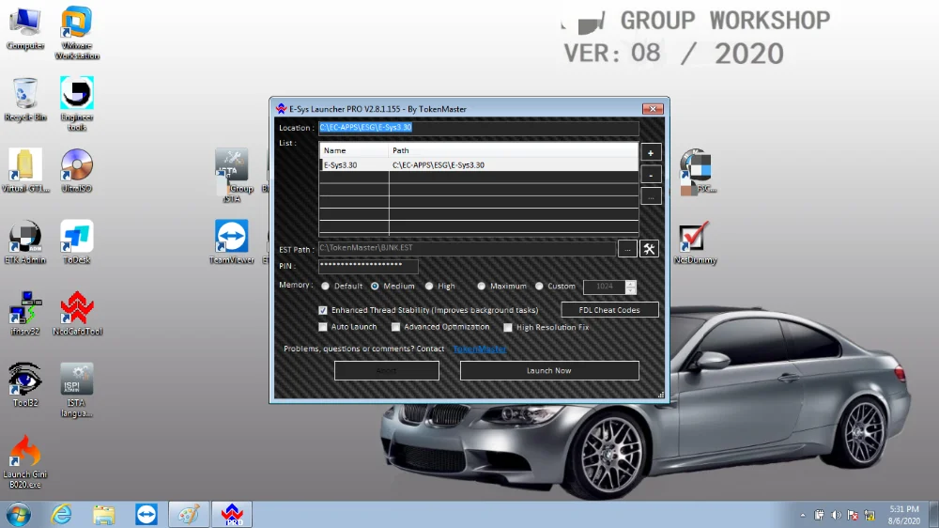Image resolution: width=939 pixels, height=528 pixels.
Task: Open ISTA language desktop icon
Action: coord(77,390)
